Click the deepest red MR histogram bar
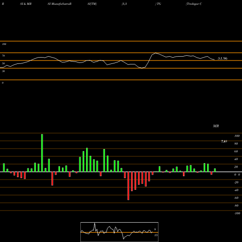This screenshot has height=242, width=242. 128,186
